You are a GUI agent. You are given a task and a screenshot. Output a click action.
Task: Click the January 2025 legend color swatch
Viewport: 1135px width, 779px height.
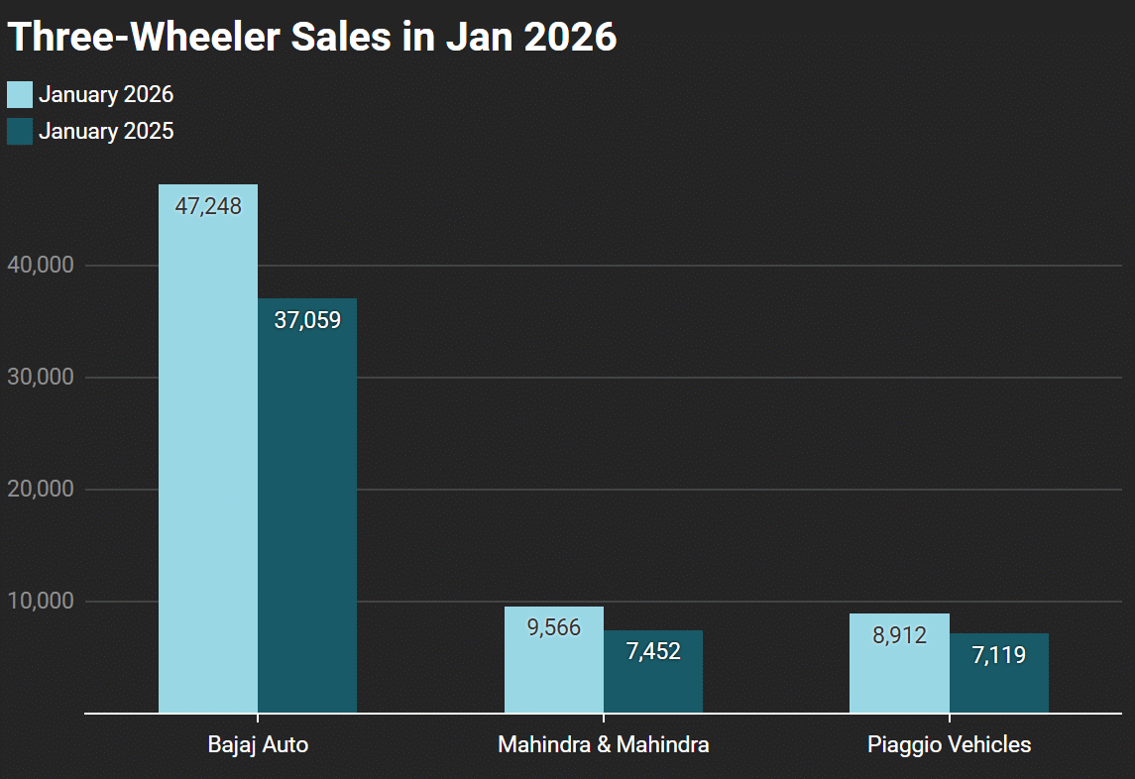click(x=20, y=132)
